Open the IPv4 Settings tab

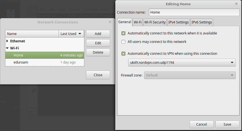pos(178,22)
